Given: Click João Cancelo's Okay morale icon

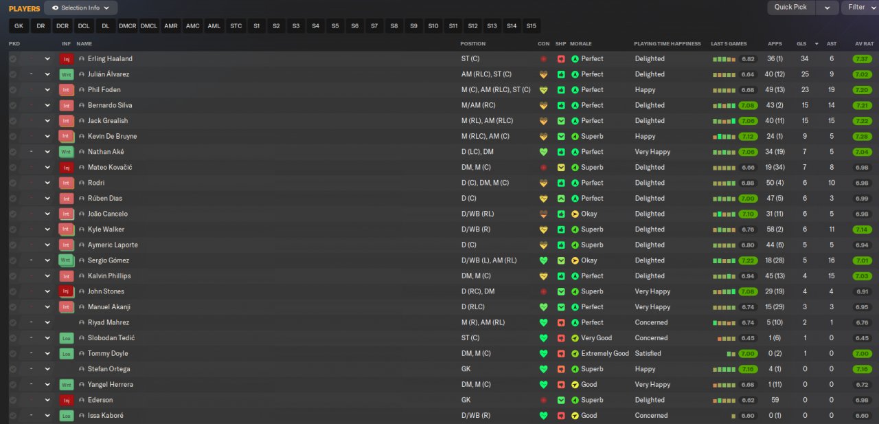Looking at the screenshot, I should 575,214.
